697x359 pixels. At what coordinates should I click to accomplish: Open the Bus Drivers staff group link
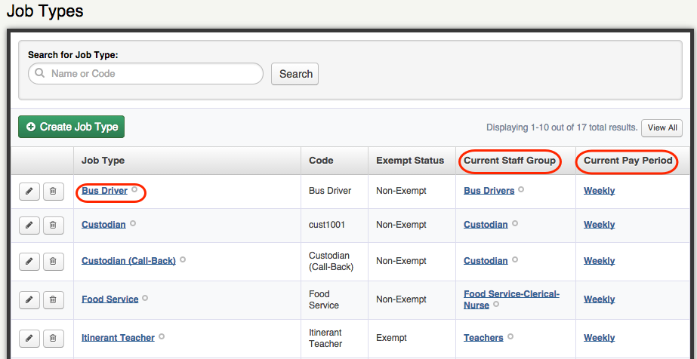coord(489,191)
